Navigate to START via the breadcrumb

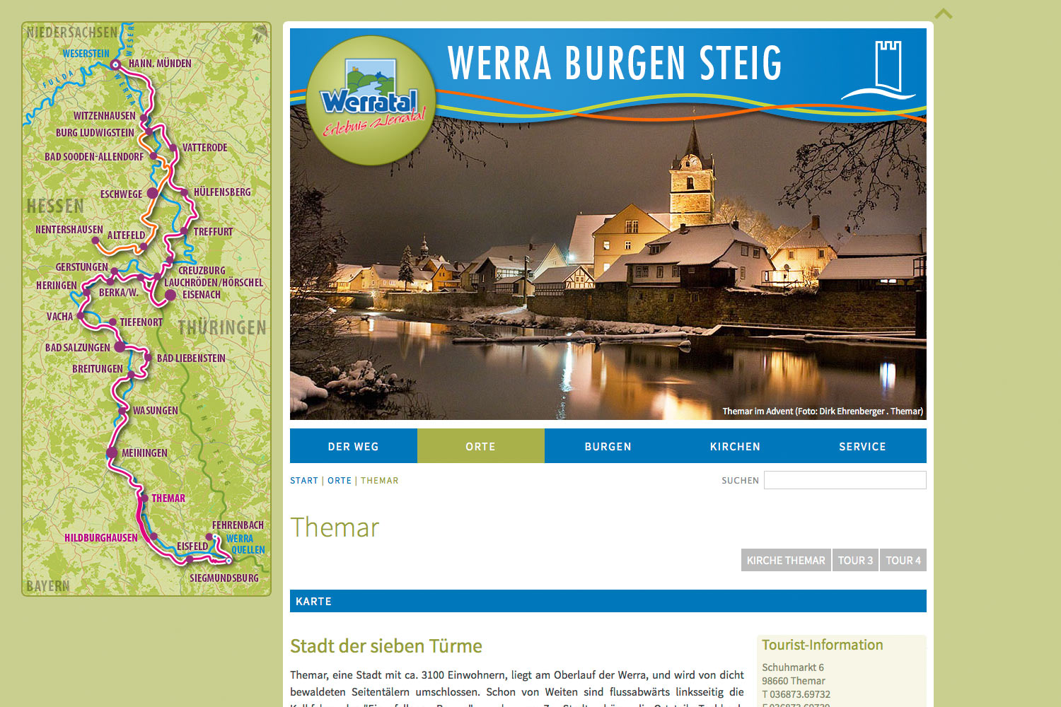(x=303, y=480)
